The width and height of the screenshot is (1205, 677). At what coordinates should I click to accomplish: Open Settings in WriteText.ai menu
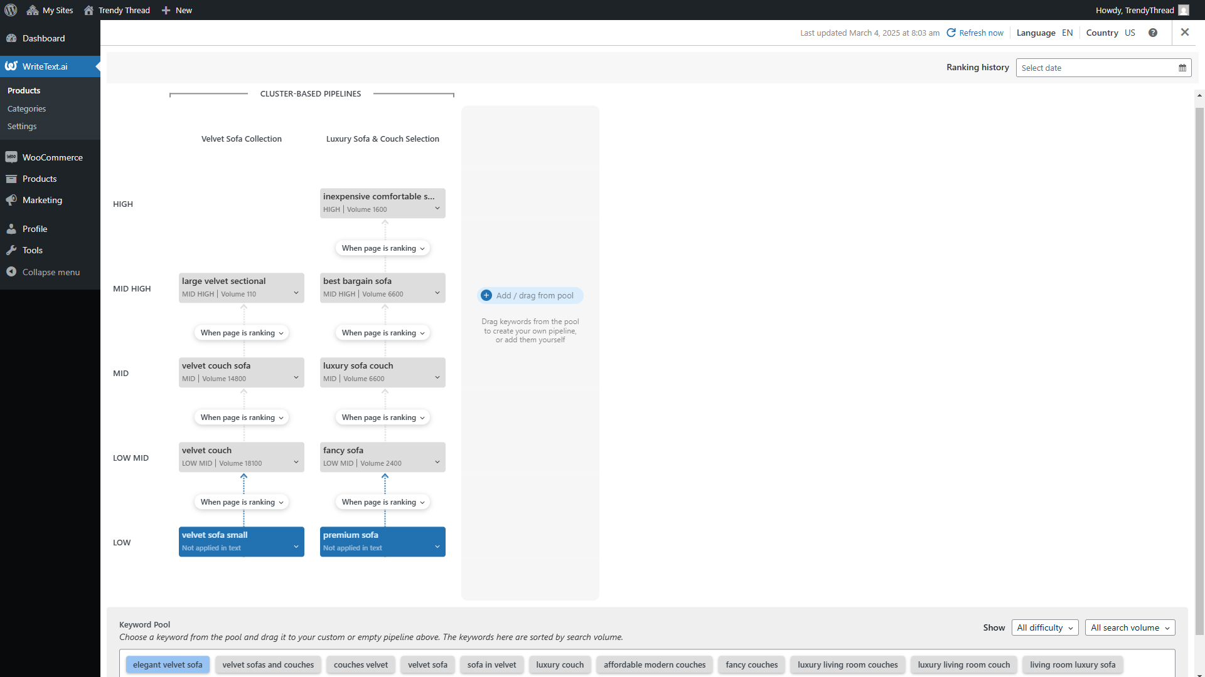click(22, 126)
